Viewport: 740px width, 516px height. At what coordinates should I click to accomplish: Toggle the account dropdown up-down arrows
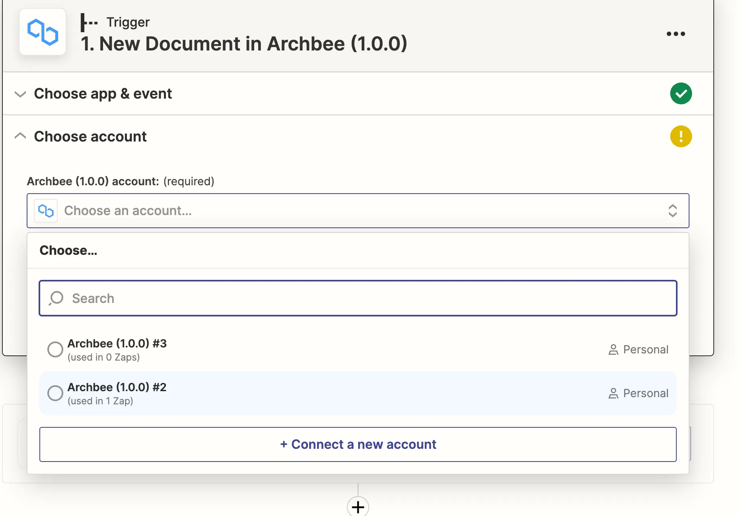(x=672, y=211)
